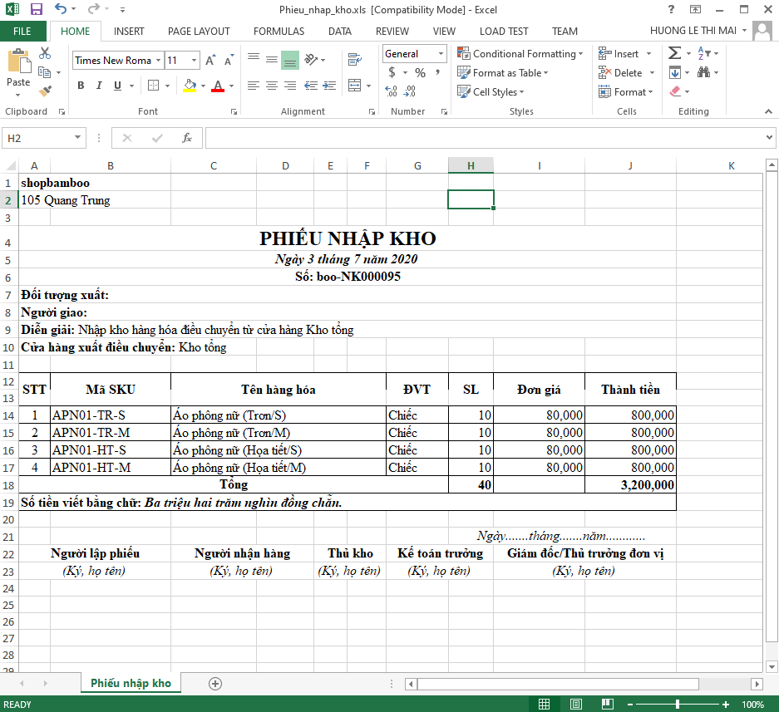Open the FILE tab
Viewport: 779px width, 712px height.
[x=22, y=32]
